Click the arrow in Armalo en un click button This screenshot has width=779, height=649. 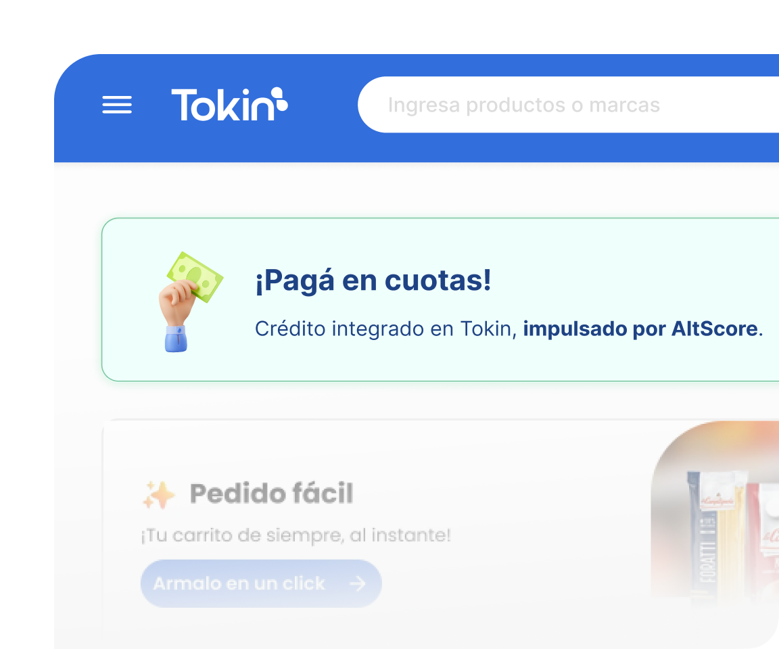pos(357,583)
